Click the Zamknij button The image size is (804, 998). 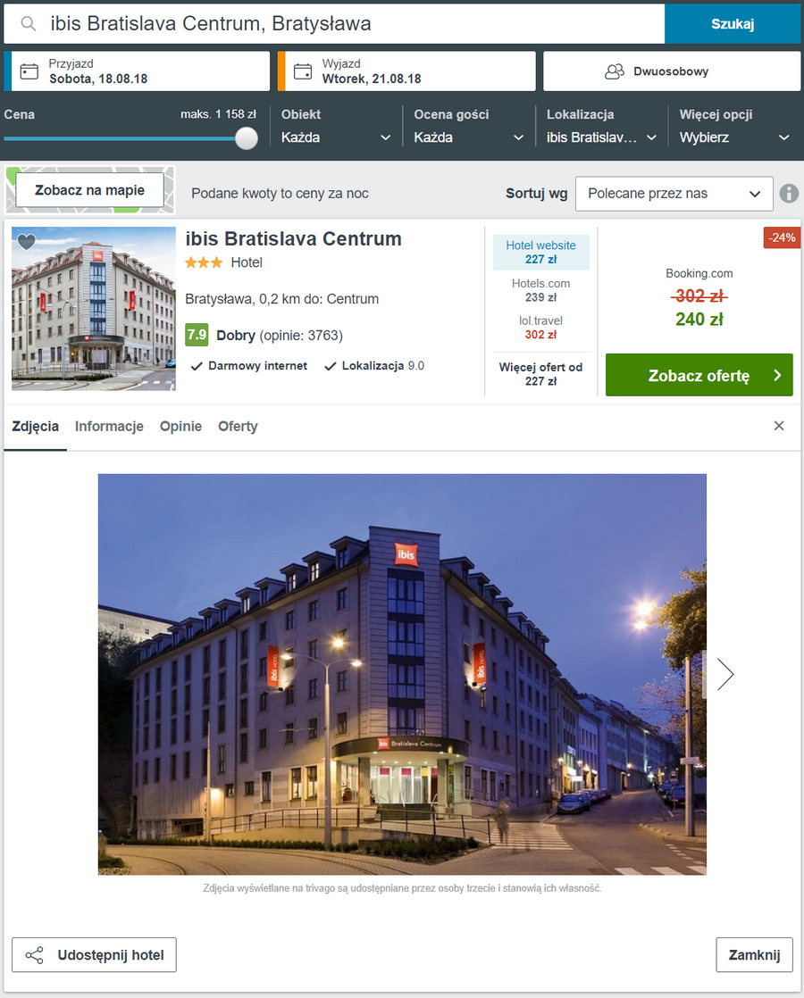pos(754,955)
